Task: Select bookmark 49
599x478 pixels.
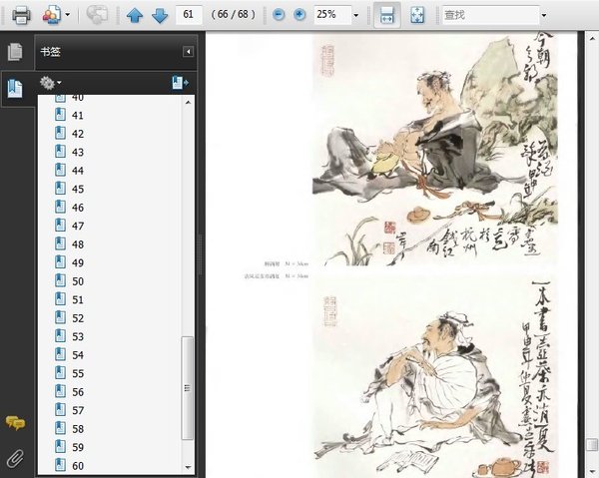Action: point(78,262)
